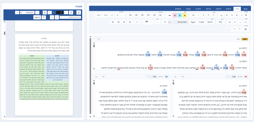Click the clear formatting eraser icon
This screenshot has width=254, height=122.
(x=246, y=29)
